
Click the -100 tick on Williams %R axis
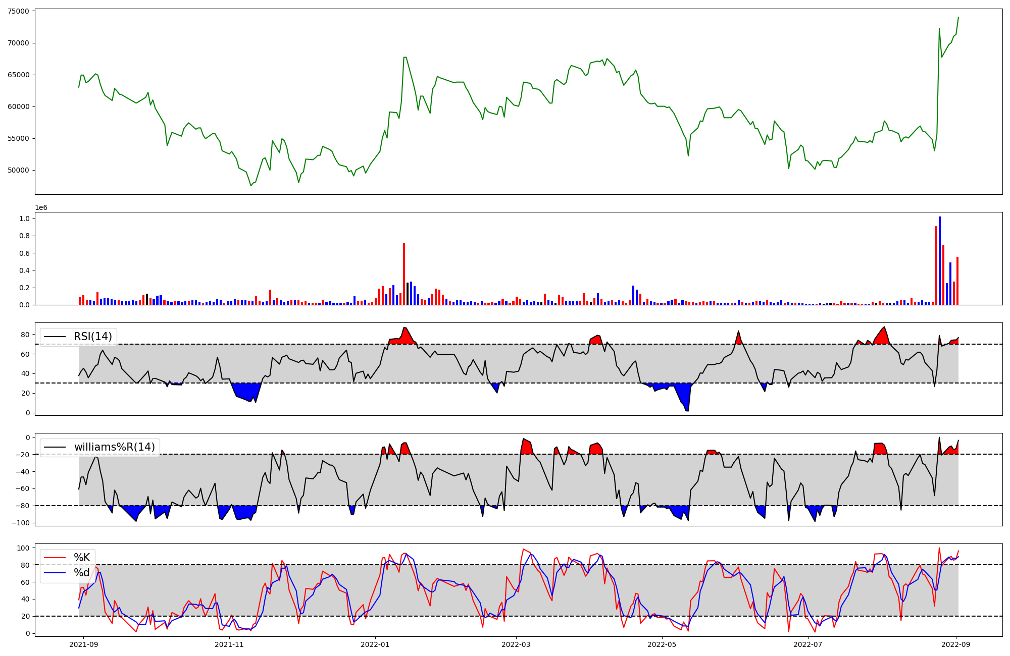22,523
